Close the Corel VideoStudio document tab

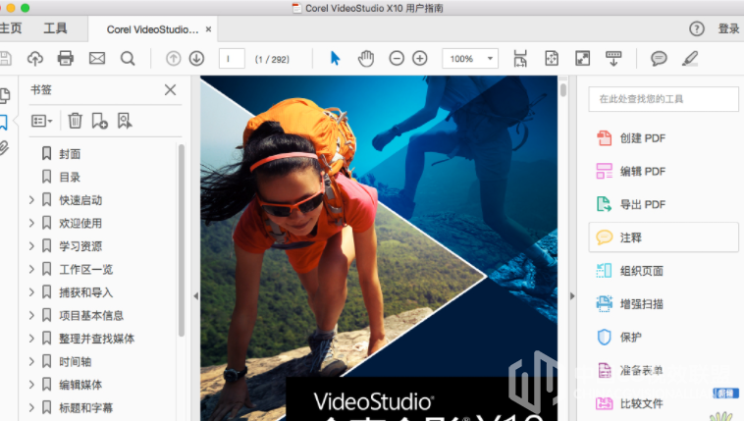pyautogui.click(x=208, y=29)
